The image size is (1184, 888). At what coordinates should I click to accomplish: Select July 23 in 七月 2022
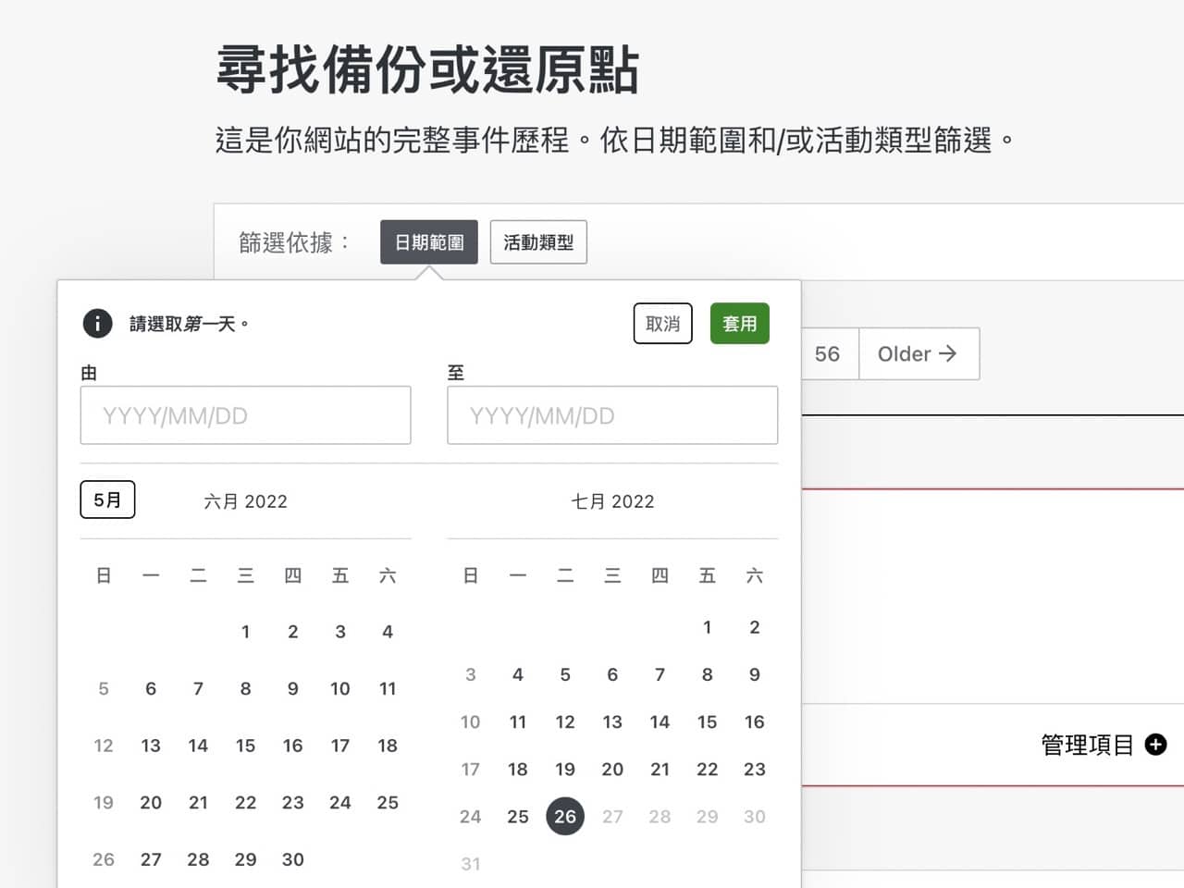click(x=755, y=769)
